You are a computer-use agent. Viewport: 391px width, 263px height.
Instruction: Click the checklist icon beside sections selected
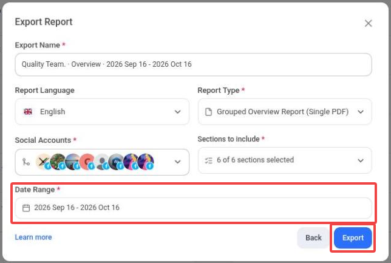[208, 160]
